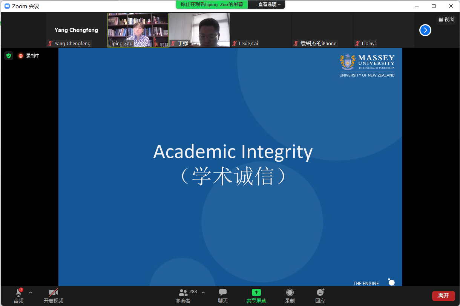Click the green share screen icon
460x306 pixels.
(256, 293)
